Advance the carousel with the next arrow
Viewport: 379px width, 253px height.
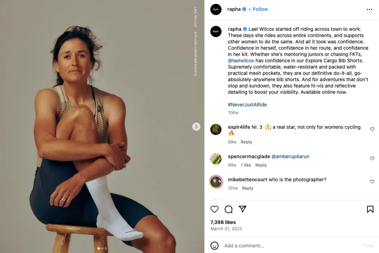[196, 126]
